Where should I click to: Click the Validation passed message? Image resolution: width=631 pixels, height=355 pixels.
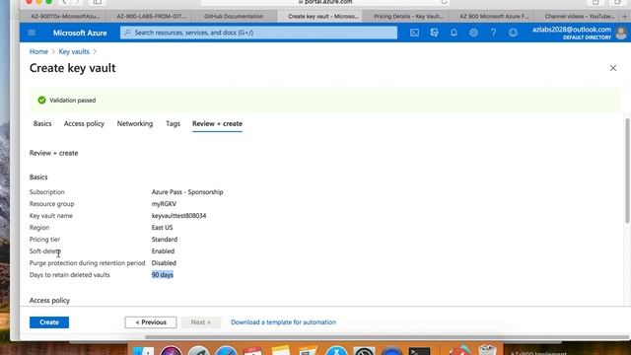73,101
